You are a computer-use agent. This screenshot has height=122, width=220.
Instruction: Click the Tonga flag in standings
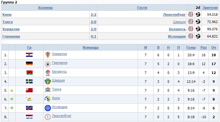pos(29,90)
